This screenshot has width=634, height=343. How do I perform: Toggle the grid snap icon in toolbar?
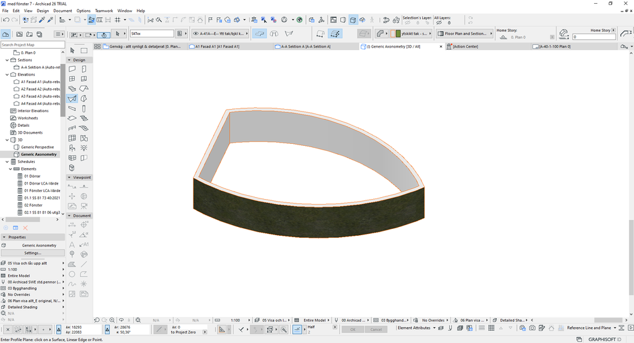tap(117, 20)
